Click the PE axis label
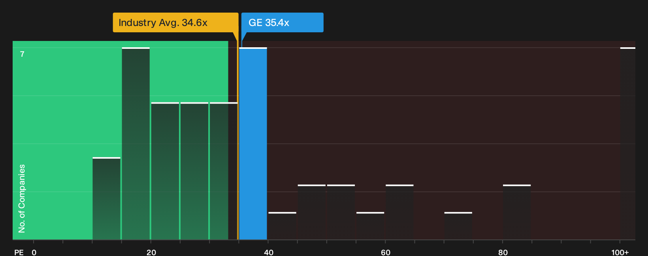Viewport: 648px width, 256px height. coord(19,252)
